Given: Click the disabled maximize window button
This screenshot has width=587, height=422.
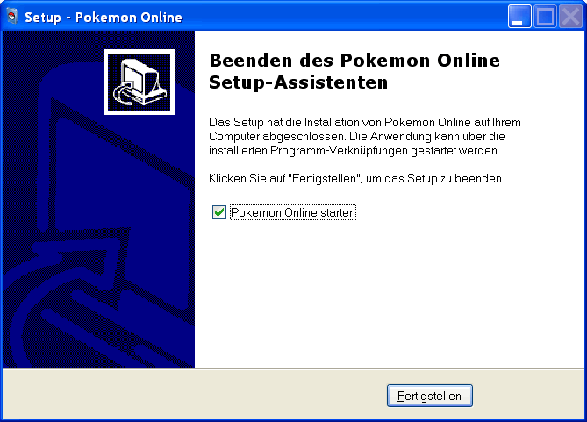Looking at the screenshot, I should [545, 17].
